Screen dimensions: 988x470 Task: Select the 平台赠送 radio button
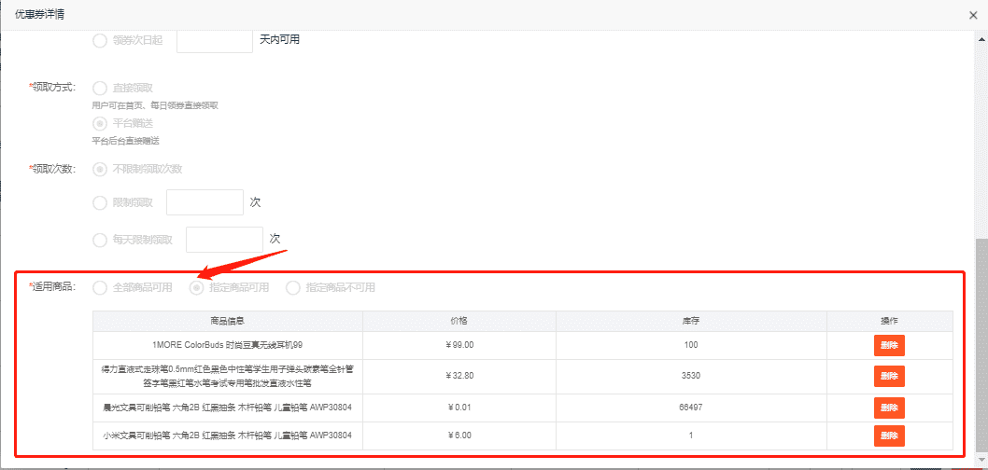point(100,123)
